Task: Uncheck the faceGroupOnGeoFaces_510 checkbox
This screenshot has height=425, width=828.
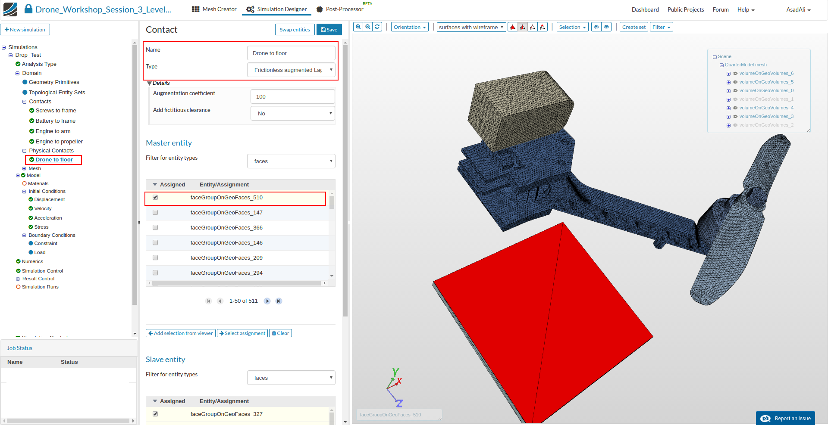Action: click(155, 198)
